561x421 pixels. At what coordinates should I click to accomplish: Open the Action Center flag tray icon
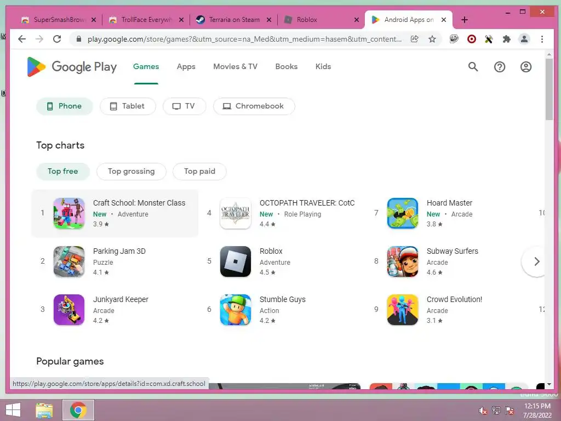click(x=510, y=411)
